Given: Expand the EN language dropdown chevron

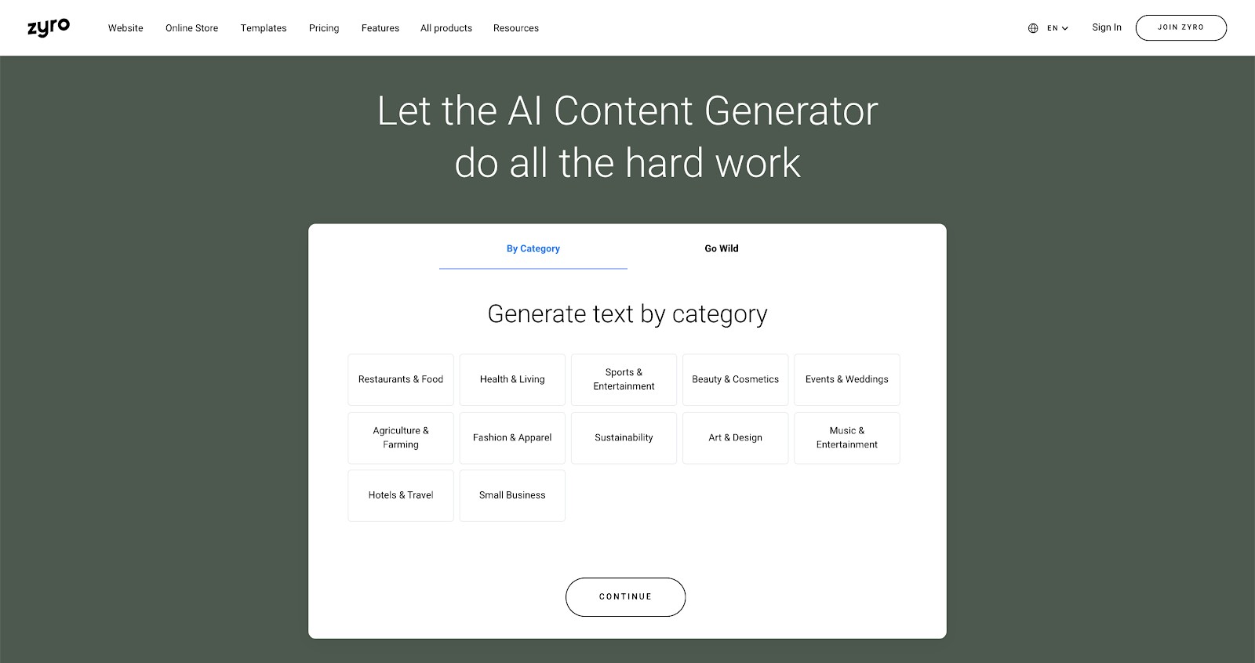Looking at the screenshot, I should (1065, 28).
